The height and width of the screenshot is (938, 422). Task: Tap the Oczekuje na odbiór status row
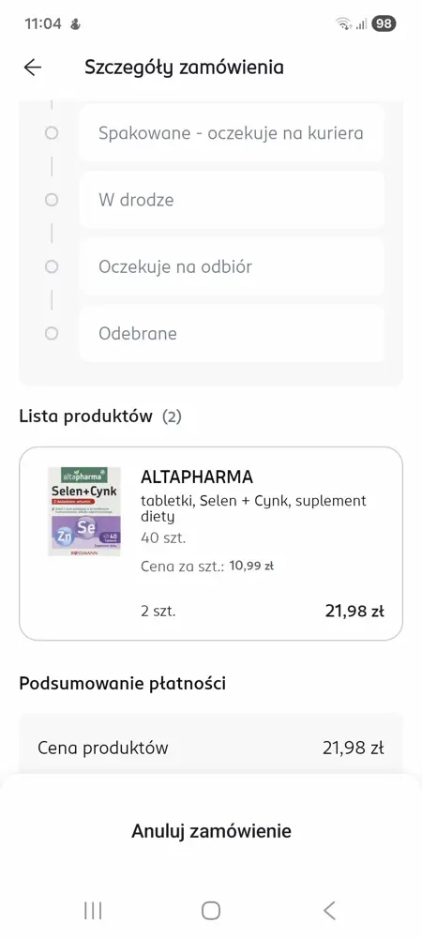(232, 266)
